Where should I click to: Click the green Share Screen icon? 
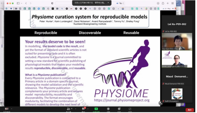point(96,108)
